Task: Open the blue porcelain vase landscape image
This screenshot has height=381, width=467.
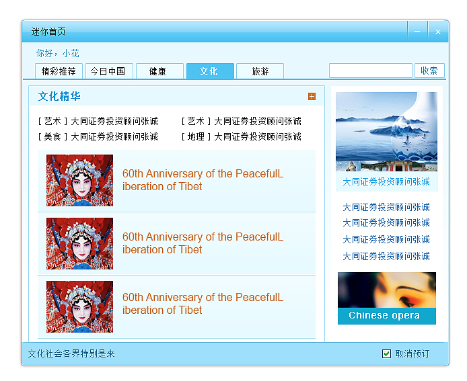Action: [386, 132]
